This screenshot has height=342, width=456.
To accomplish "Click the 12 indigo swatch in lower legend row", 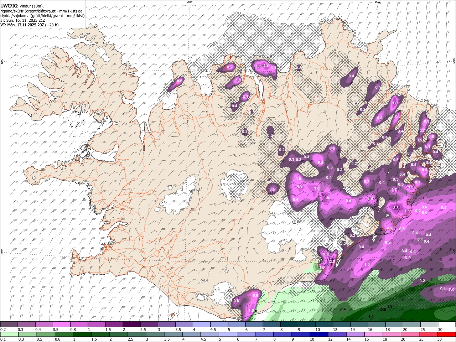I will (x=337, y=335).
